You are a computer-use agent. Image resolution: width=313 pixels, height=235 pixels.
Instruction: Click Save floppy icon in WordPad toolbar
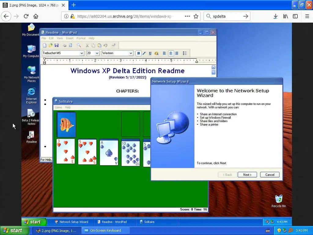(x=57, y=45)
